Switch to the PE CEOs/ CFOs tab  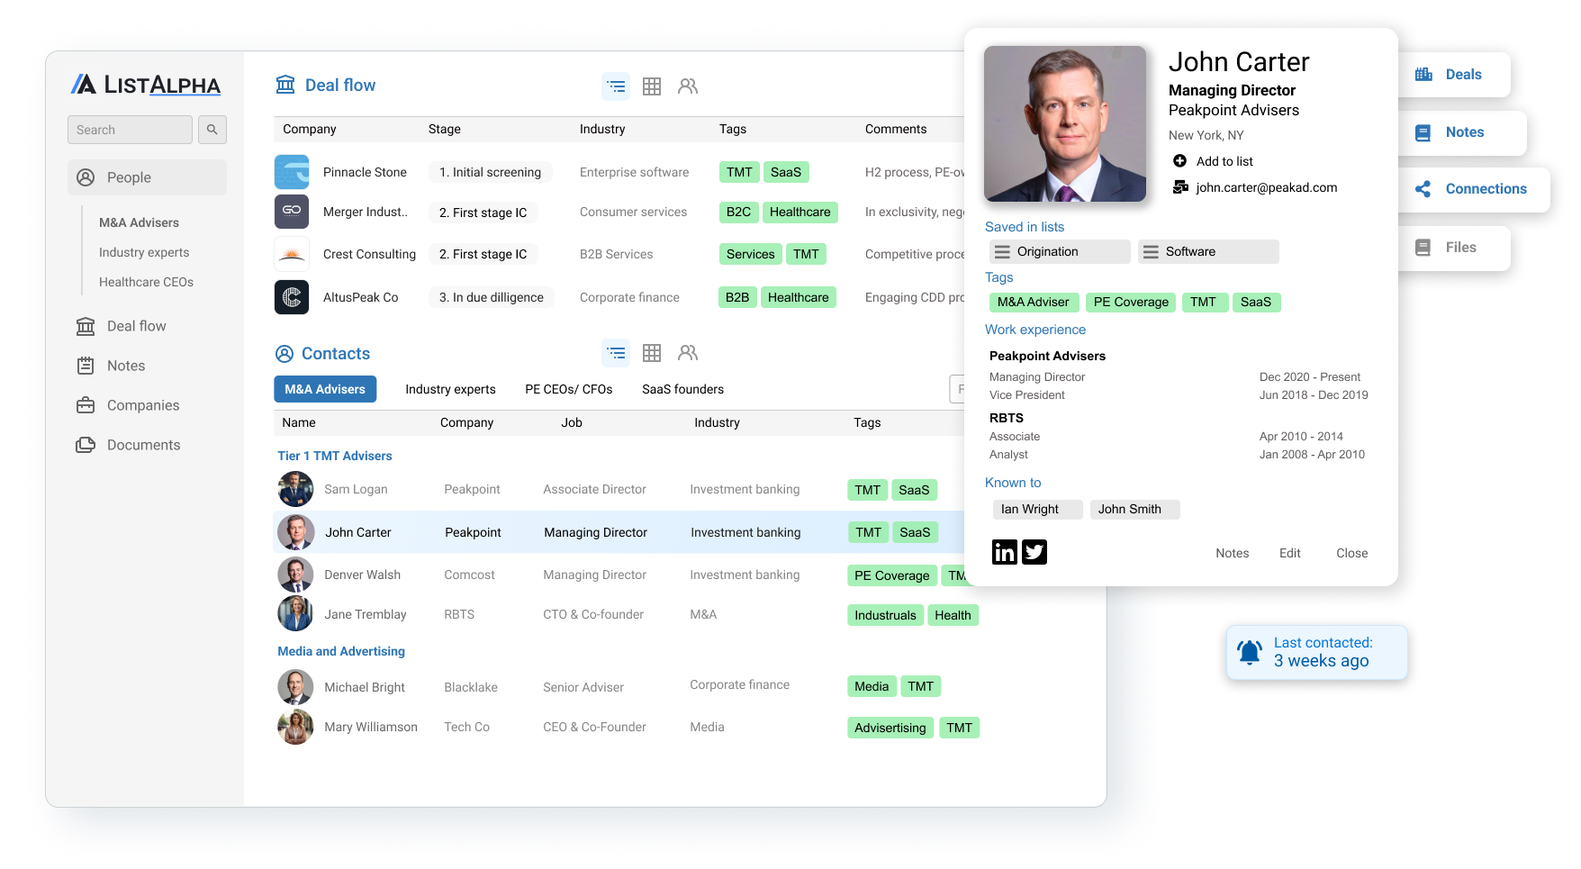(x=569, y=389)
